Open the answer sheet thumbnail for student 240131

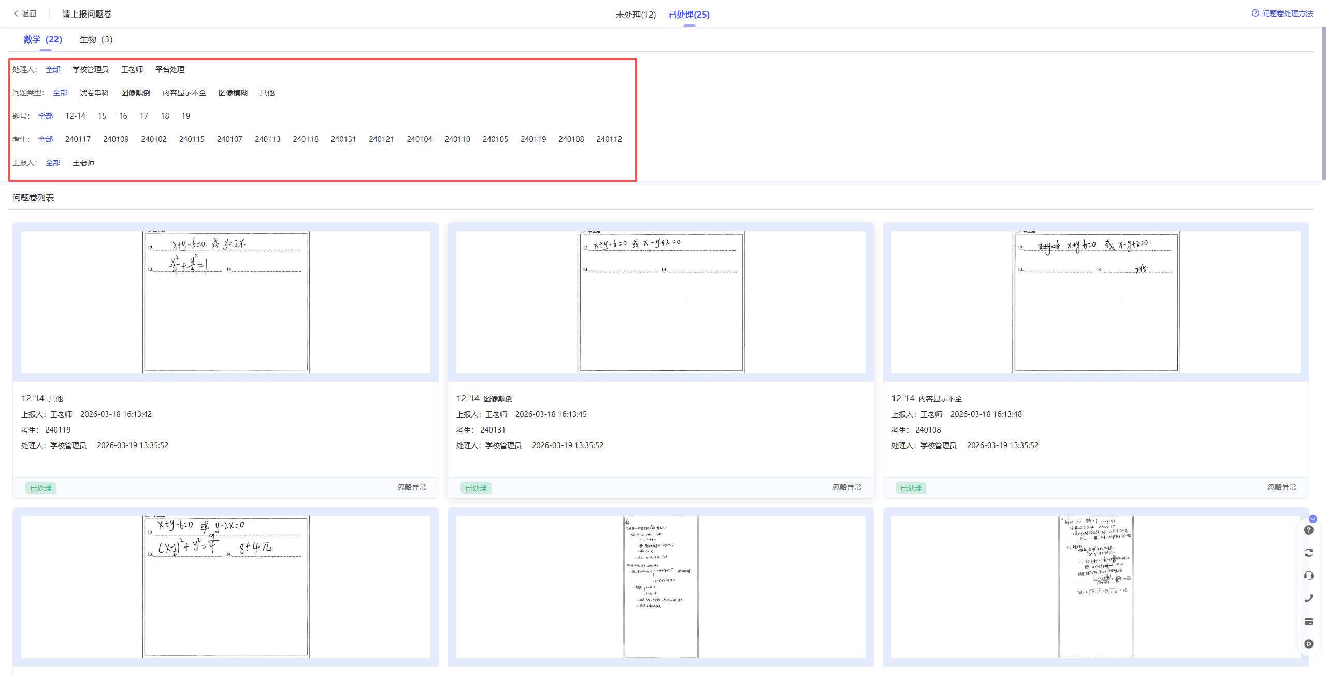pyautogui.click(x=660, y=302)
